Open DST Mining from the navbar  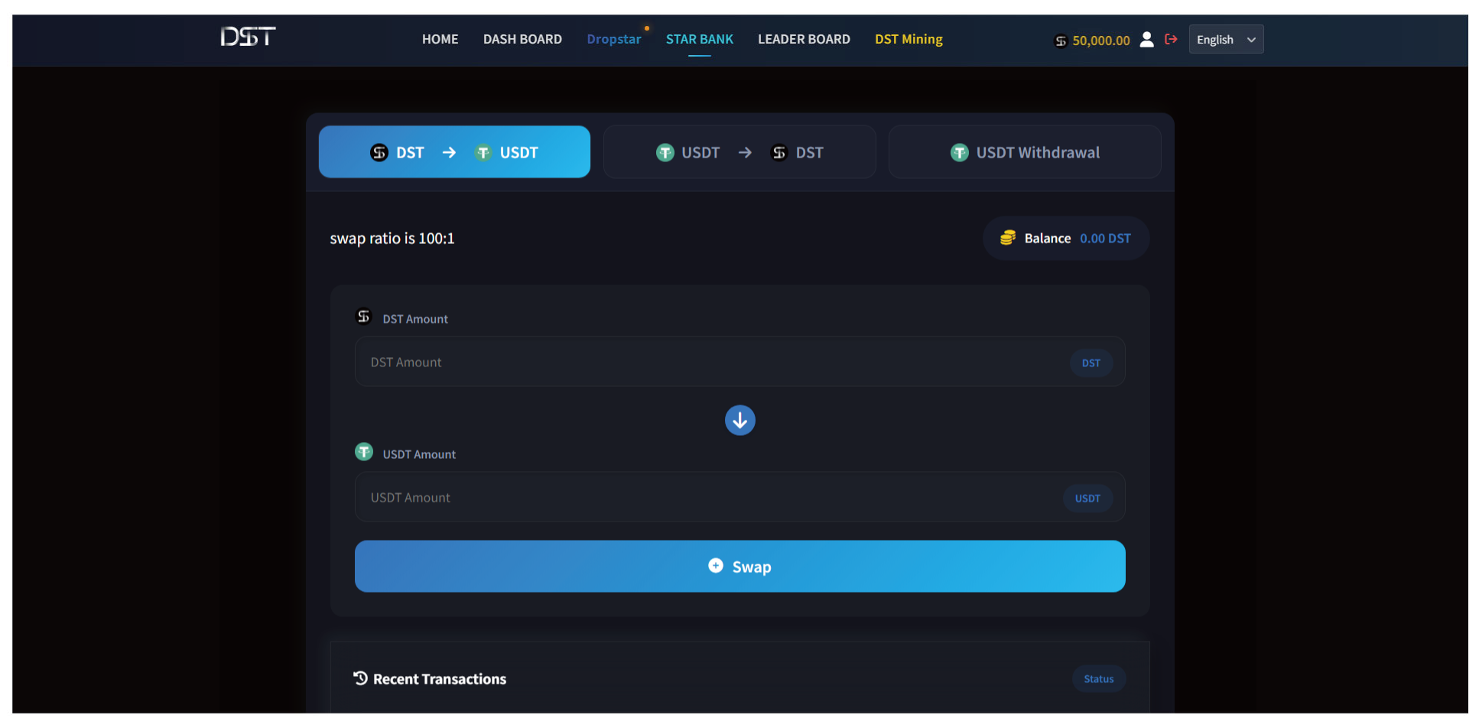point(909,39)
